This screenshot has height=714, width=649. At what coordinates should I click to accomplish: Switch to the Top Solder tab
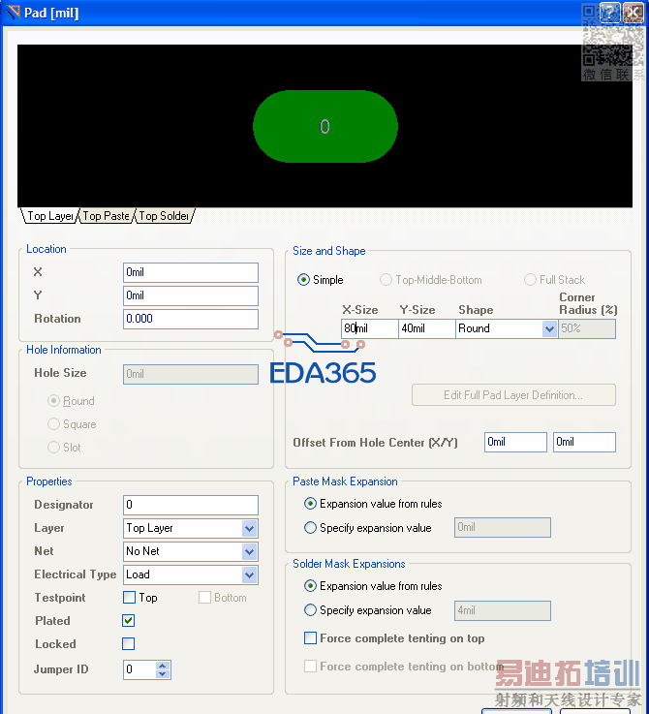[x=164, y=216]
